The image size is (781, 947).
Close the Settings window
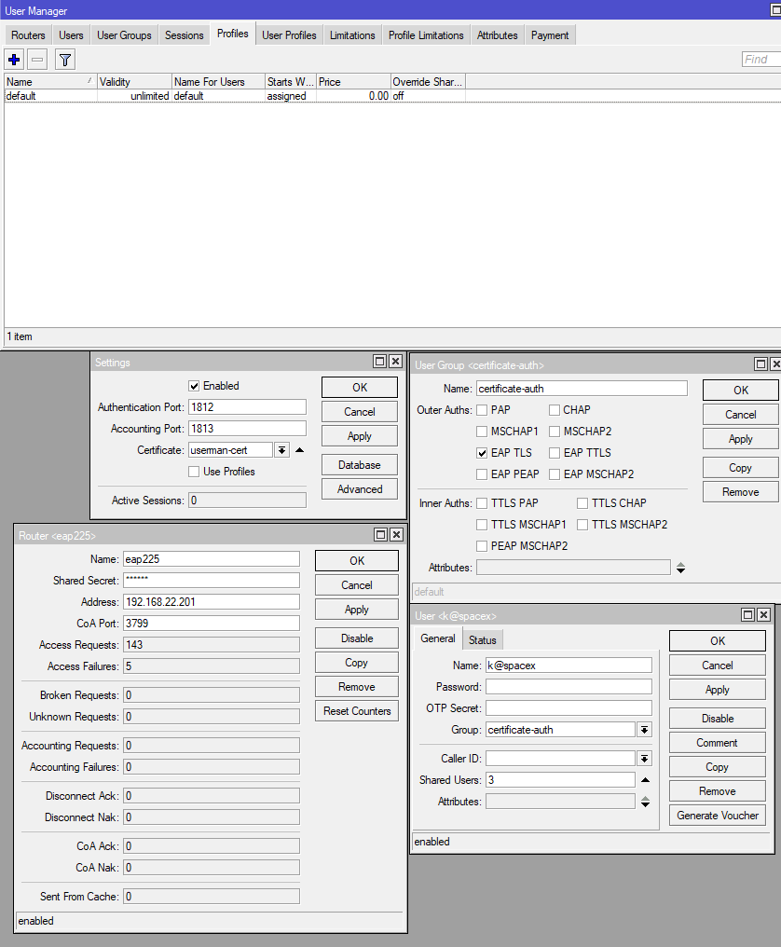tap(396, 361)
